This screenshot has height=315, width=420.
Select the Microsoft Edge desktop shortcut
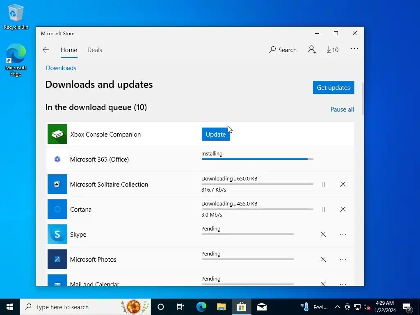(16, 60)
